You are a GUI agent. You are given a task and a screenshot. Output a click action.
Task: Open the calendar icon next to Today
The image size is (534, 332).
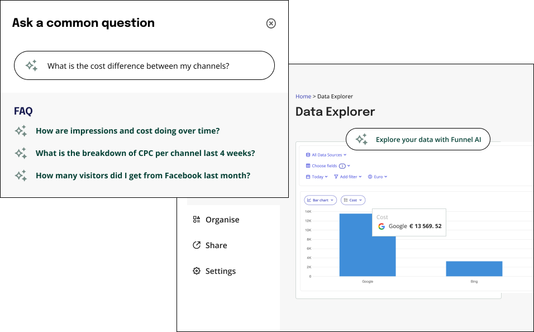click(x=308, y=177)
